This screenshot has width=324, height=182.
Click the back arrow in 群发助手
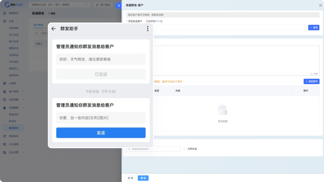[54, 29]
